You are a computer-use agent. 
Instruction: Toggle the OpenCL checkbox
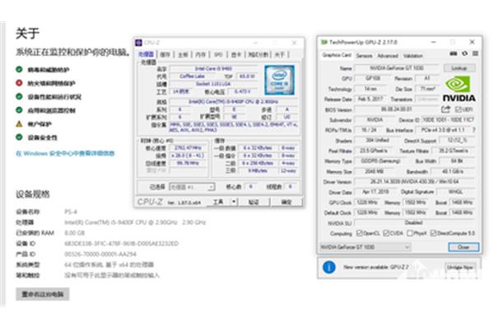click(359, 234)
